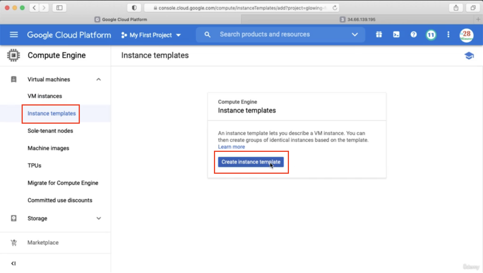Expand the Storage section

pyautogui.click(x=99, y=218)
